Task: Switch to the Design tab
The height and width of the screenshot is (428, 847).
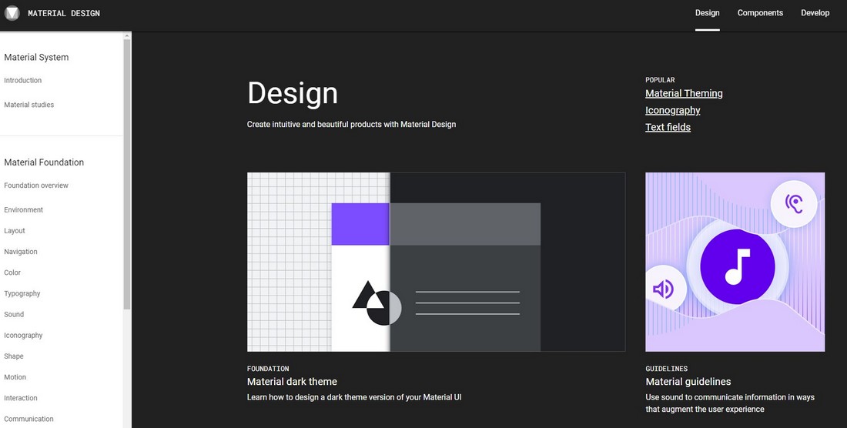Action: click(707, 13)
